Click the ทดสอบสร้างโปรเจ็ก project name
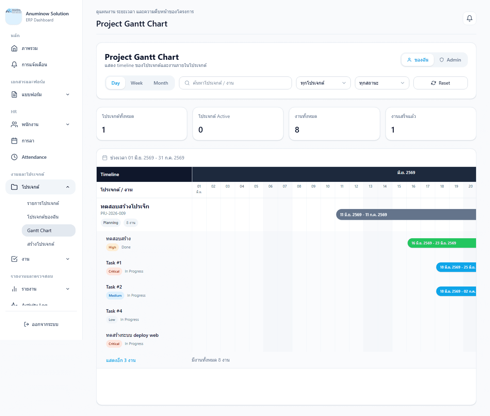 (x=125, y=206)
